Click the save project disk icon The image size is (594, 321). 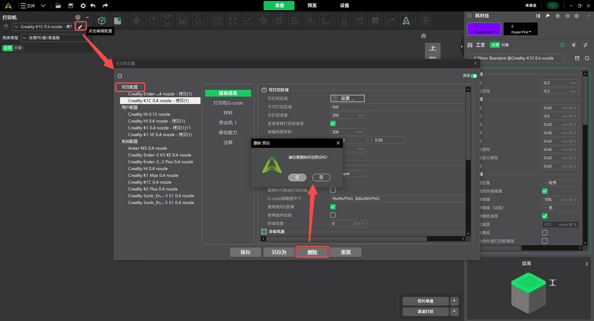(x=71, y=6)
